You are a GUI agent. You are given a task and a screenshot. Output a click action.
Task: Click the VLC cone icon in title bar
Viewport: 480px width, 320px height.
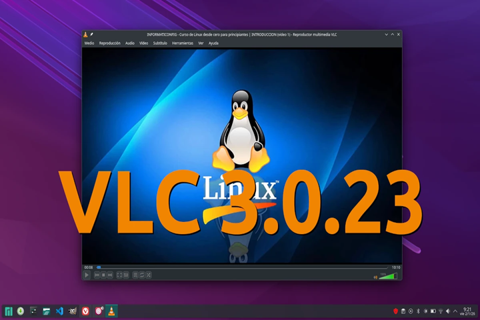pyautogui.click(x=86, y=35)
